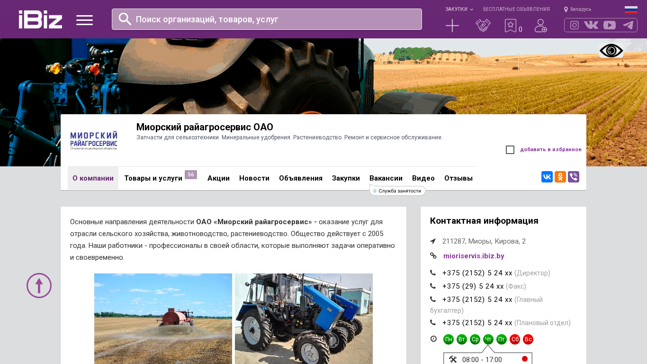Click the Плановый отдел phone number
This screenshot has width=647, height=364.
(477, 323)
